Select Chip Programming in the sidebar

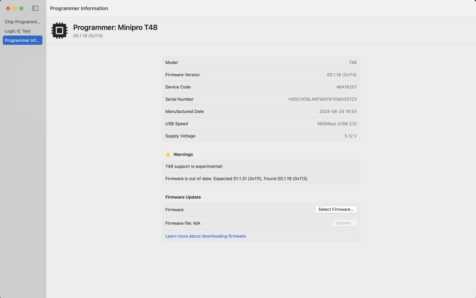pos(22,22)
